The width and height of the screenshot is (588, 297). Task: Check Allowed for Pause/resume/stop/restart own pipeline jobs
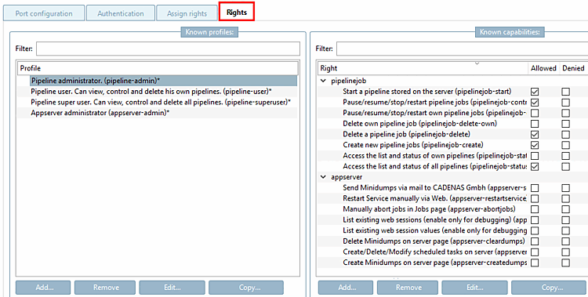pyautogui.click(x=535, y=113)
